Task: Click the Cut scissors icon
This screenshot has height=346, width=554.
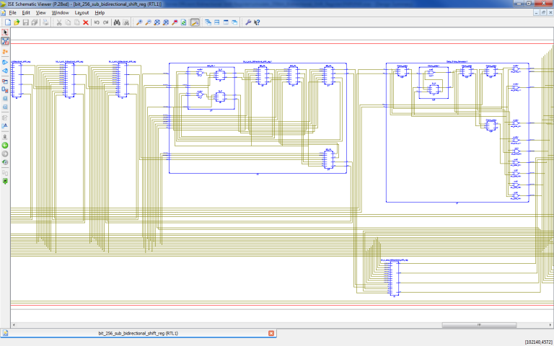Action: pos(58,22)
